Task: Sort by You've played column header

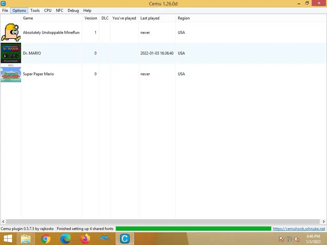Action: point(124,18)
